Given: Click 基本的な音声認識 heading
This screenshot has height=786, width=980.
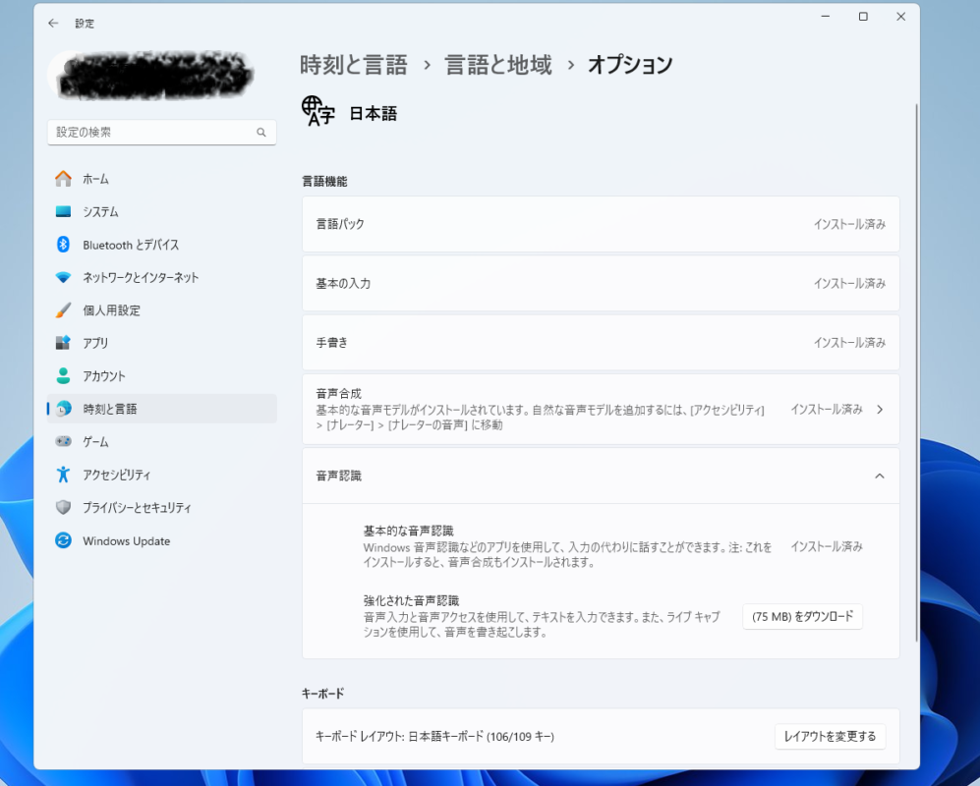Looking at the screenshot, I should [408, 532].
